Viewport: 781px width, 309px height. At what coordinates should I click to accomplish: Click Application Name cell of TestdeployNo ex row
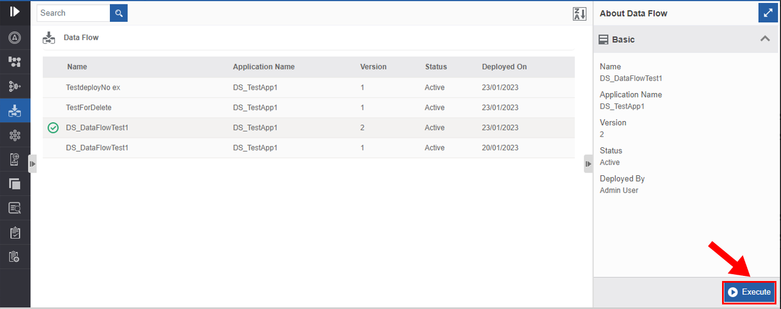(255, 87)
